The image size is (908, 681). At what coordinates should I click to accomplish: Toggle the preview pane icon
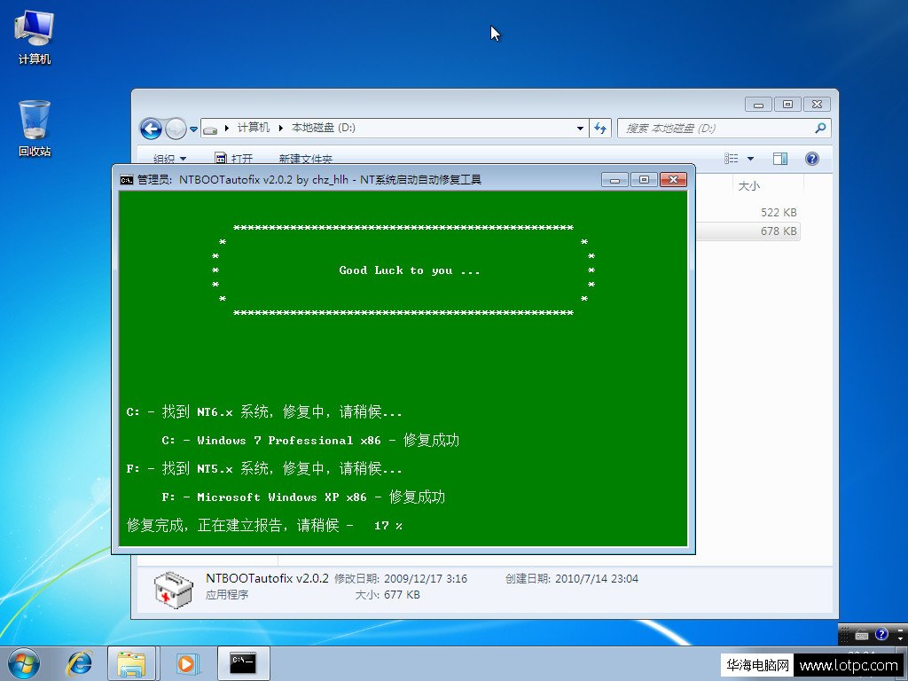tap(780, 158)
